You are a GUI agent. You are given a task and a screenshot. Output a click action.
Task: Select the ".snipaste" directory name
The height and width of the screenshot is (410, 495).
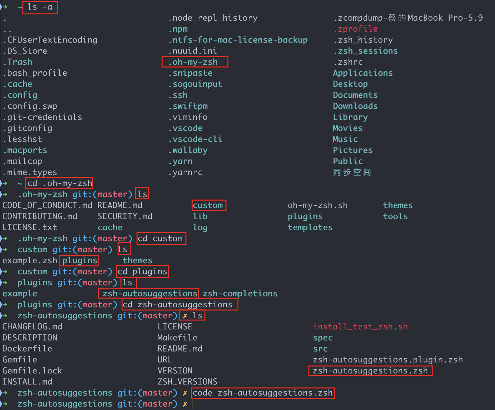click(191, 73)
